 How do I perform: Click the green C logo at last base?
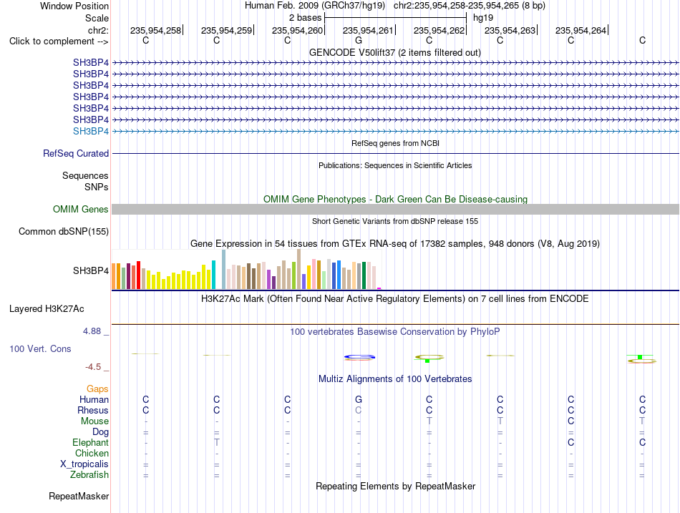pyautogui.click(x=642, y=358)
